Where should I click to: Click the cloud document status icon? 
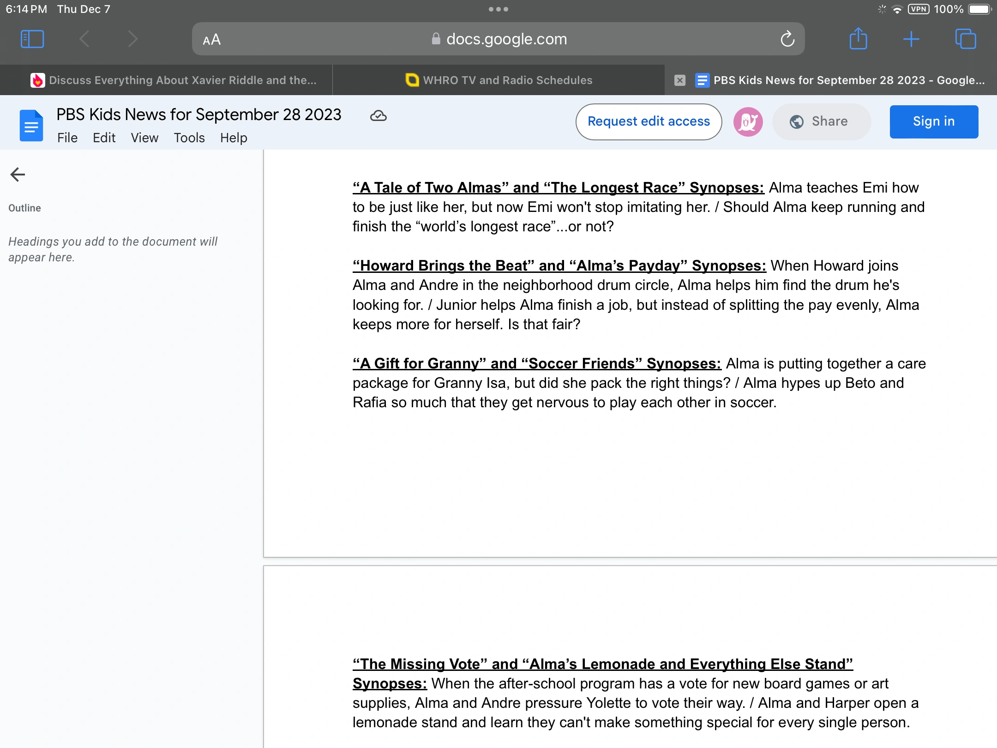tap(378, 115)
